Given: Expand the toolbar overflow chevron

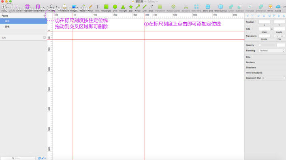Looking at the screenshot, I should tap(284, 7).
